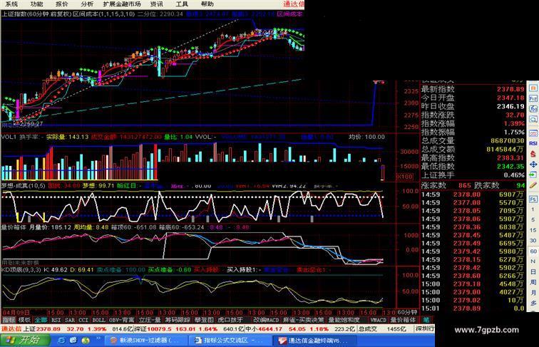Select the 虎口拔牙 indicator tab

230,319
